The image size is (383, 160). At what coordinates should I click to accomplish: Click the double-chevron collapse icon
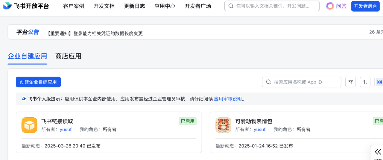pos(378,152)
